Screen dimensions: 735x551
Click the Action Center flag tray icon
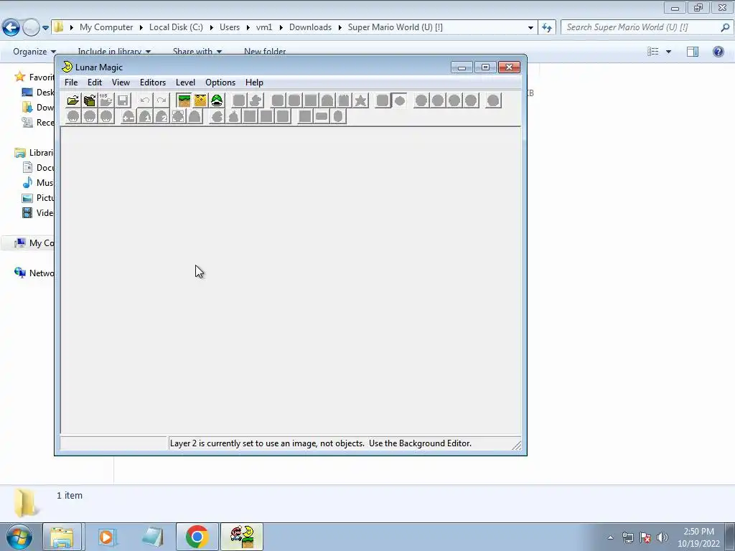[645, 537]
